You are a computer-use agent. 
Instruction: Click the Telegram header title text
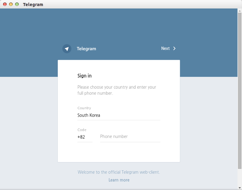pos(86,49)
